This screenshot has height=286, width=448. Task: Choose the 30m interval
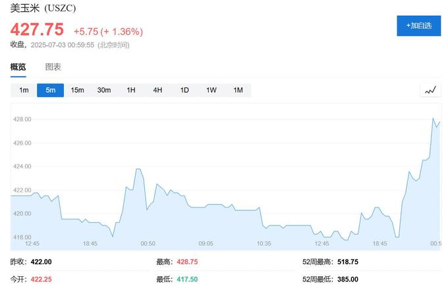click(x=104, y=90)
